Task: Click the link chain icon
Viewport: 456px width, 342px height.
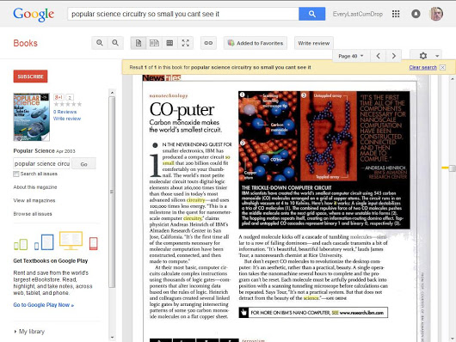Action: 208,43
